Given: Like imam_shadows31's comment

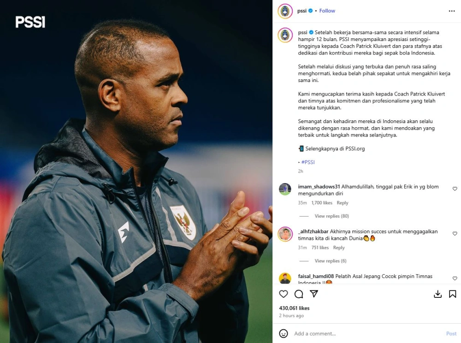Looking at the screenshot, I should coord(455,189).
